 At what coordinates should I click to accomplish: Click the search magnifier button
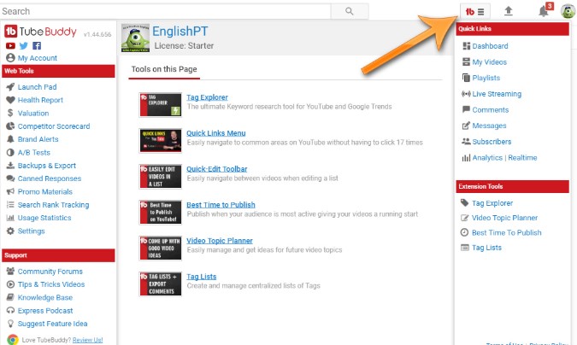pyautogui.click(x=349, y=11)
